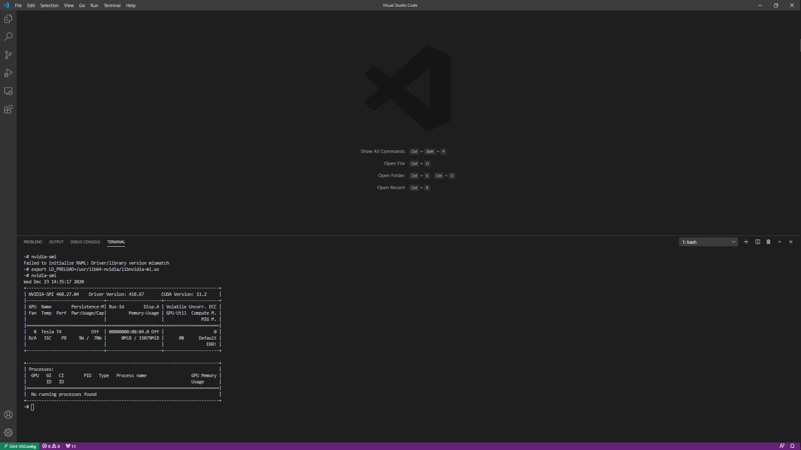The height and width of the screenshot is (450, 801).
Task: Open the Terminal menu
Action: [112, 5]
